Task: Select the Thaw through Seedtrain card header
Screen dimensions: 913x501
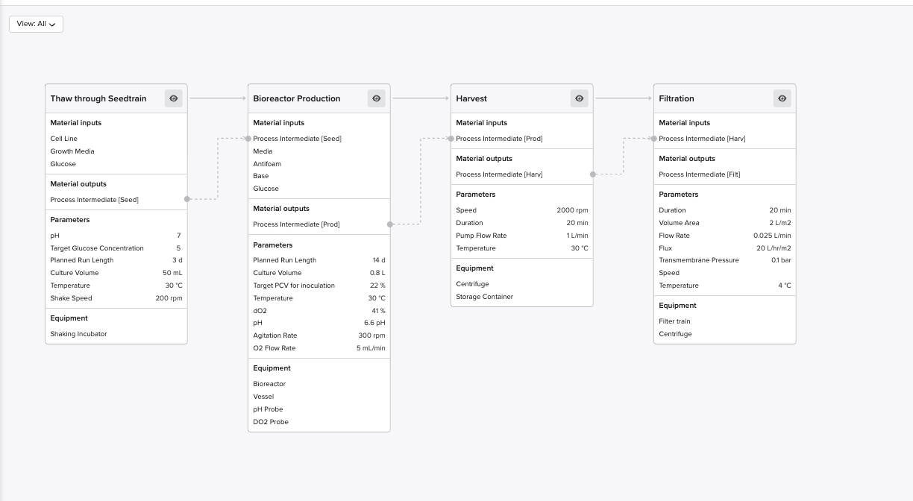Action: click(98, 98)
